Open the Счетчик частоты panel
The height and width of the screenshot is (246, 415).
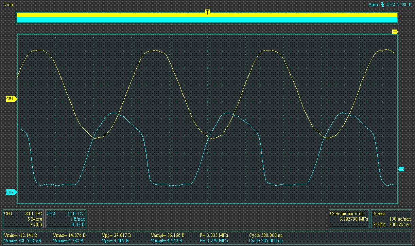[x=349, y=219]
